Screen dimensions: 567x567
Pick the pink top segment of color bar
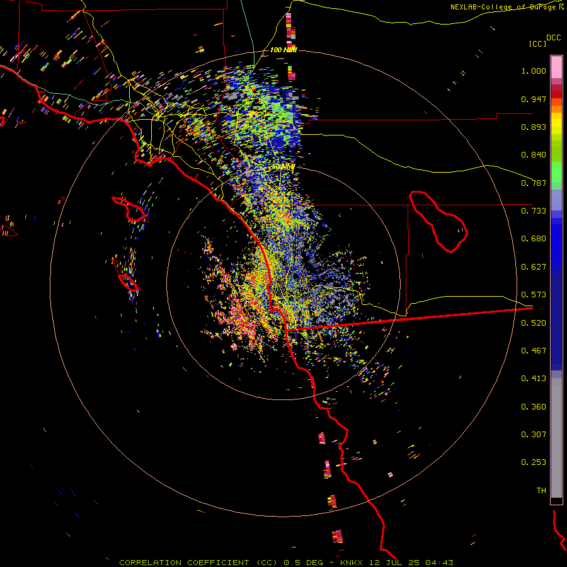(x=556, y=67)
